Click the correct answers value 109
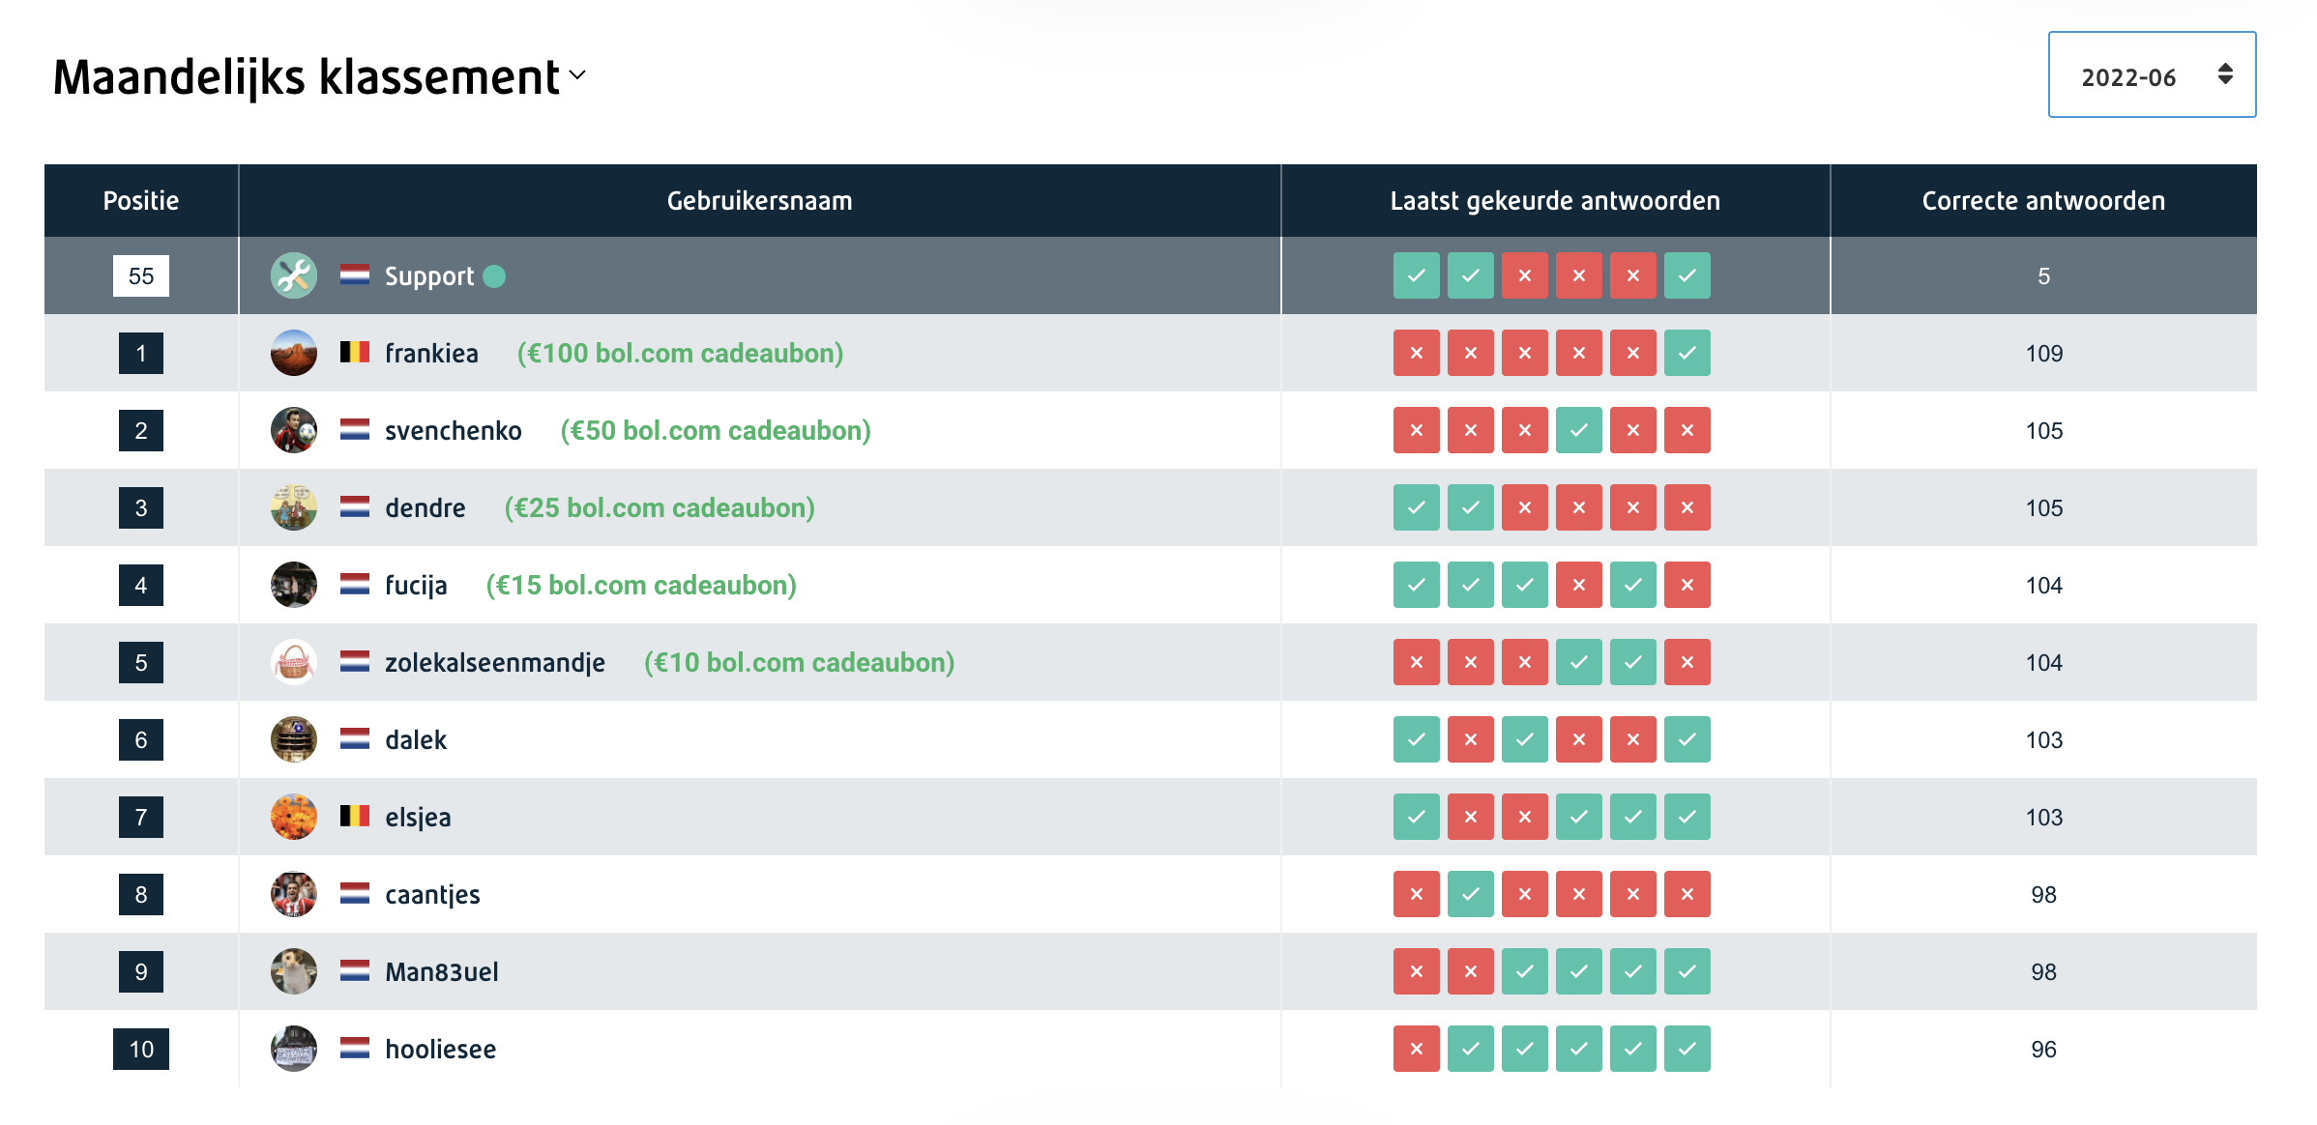 [2044, 354]
